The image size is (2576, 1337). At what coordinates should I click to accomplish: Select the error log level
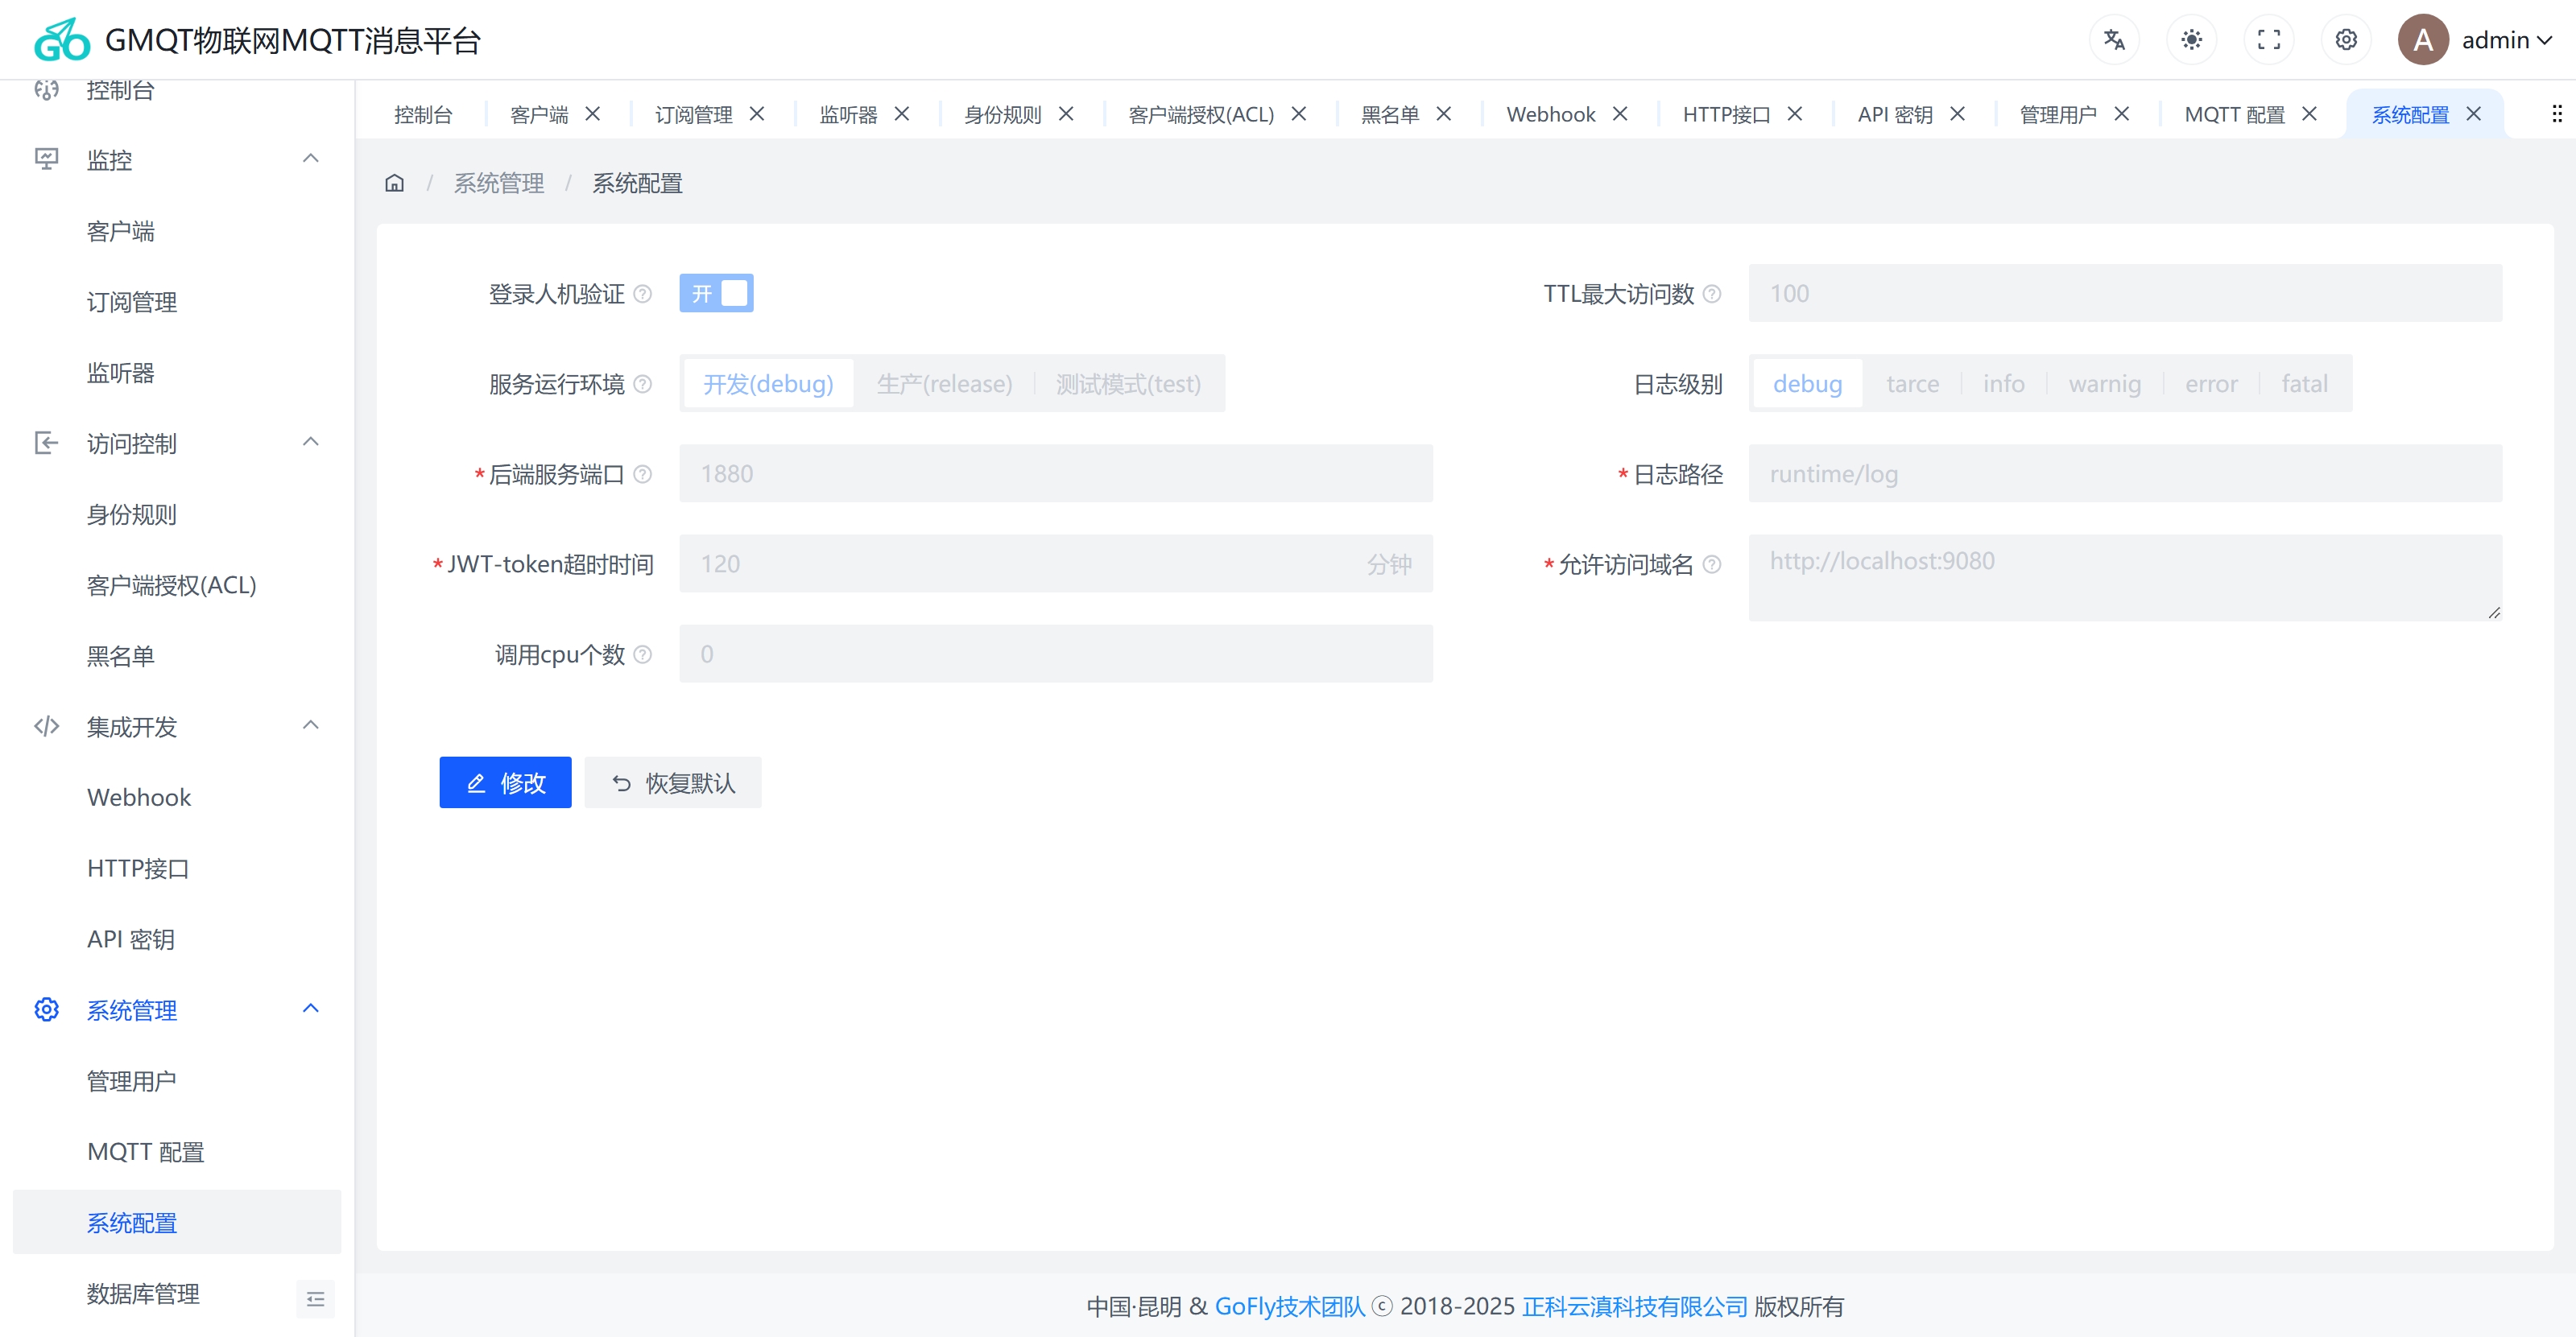click(x=2211, y=382)
